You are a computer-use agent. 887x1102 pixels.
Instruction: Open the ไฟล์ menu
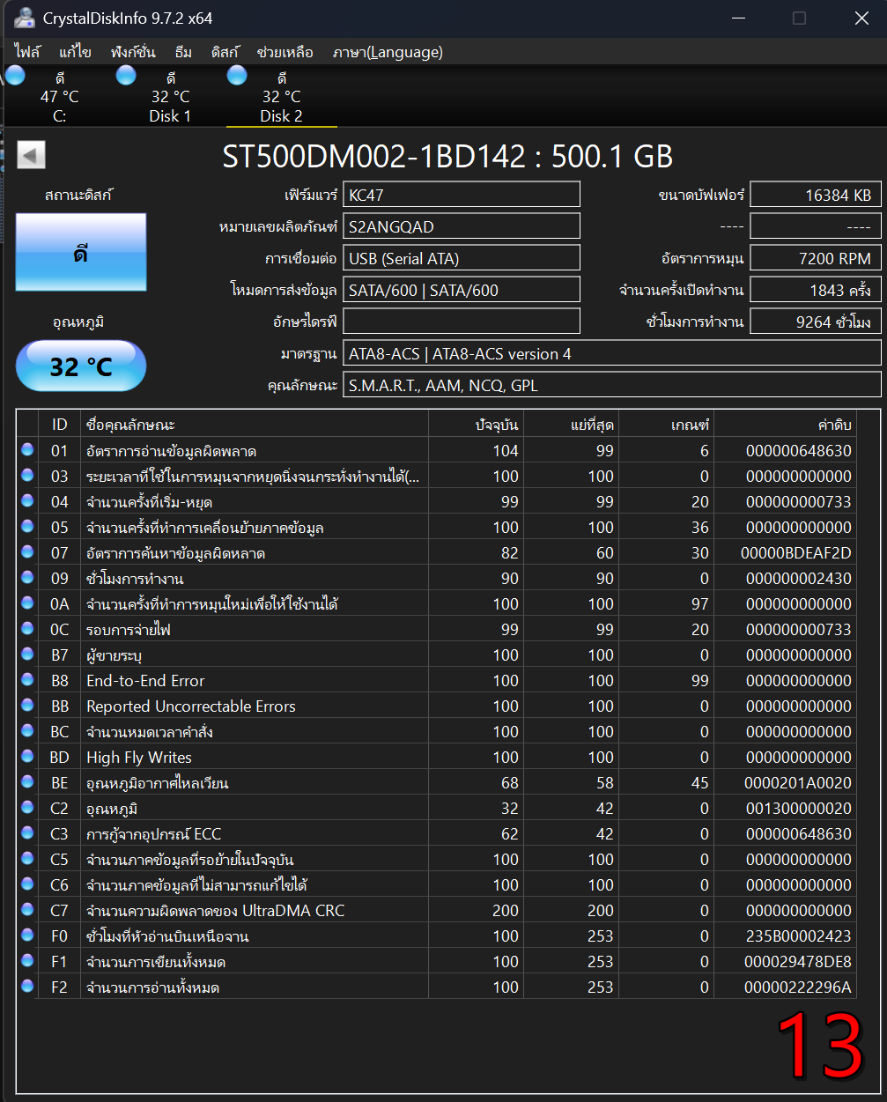27,52
